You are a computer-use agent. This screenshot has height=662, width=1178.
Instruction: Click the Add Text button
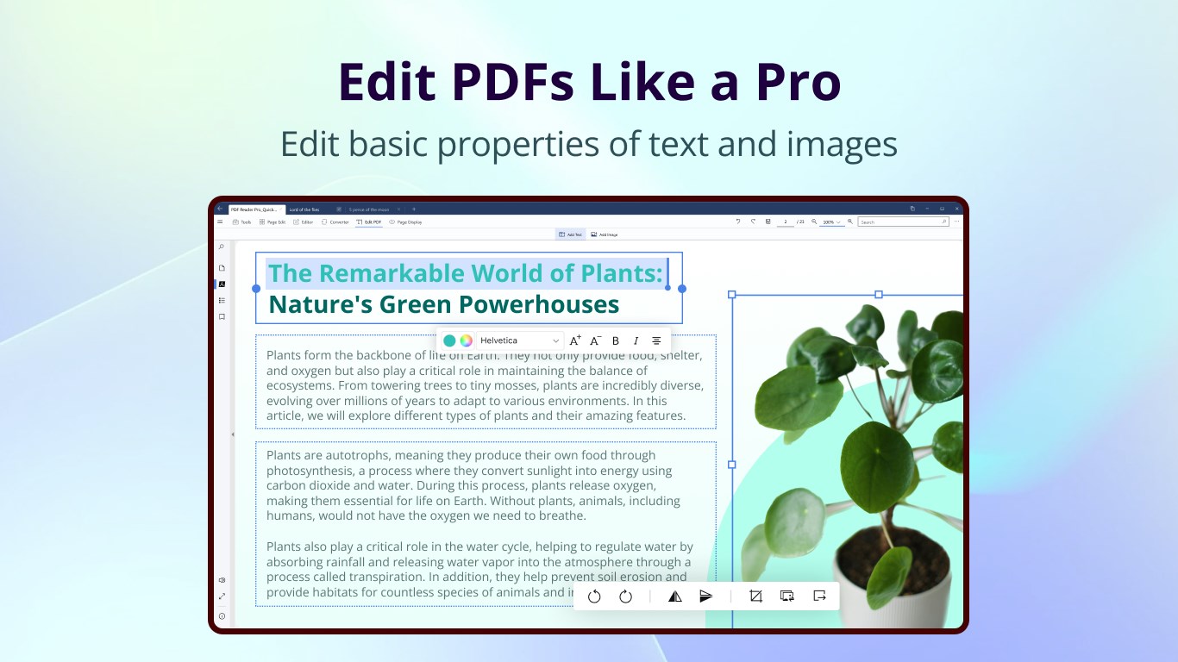[x=569, y=234]
